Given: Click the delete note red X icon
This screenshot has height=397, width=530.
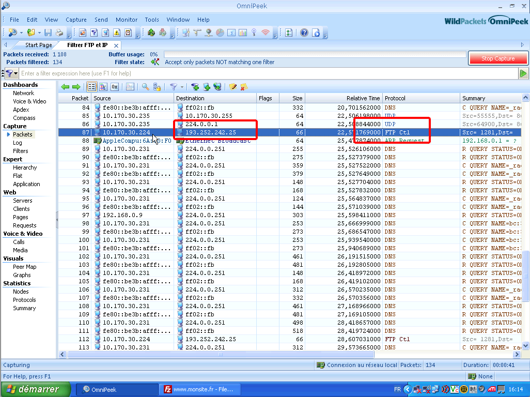Looking at the screenshot, I should (x=244, y=87).
